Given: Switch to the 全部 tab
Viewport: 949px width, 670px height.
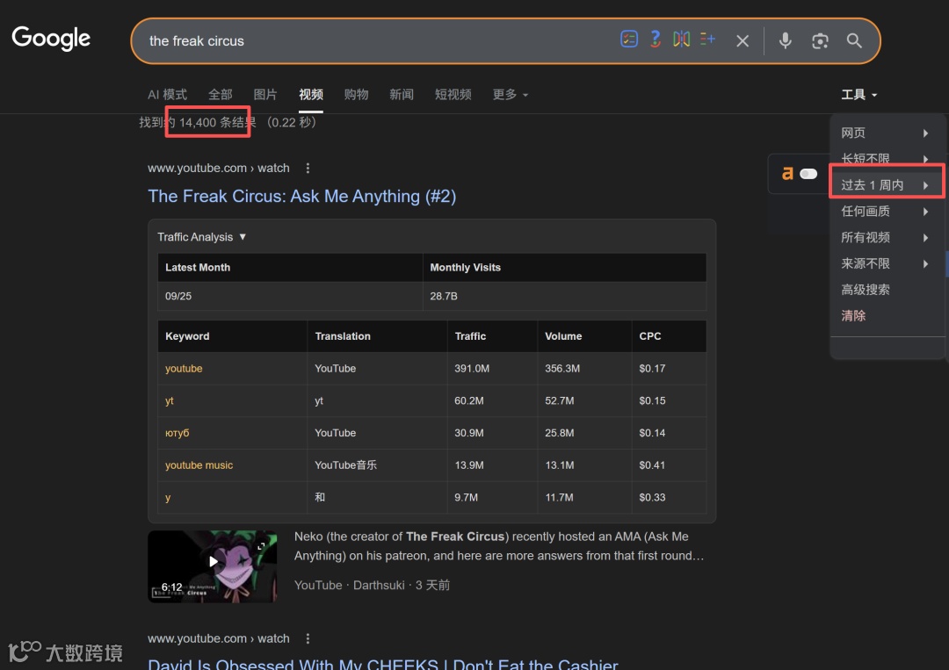Looking at the screenshot, I should tap(221, 95).
